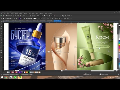The image size is (120, 90).
Task: Click the Launch button
Action: point(67,16)
